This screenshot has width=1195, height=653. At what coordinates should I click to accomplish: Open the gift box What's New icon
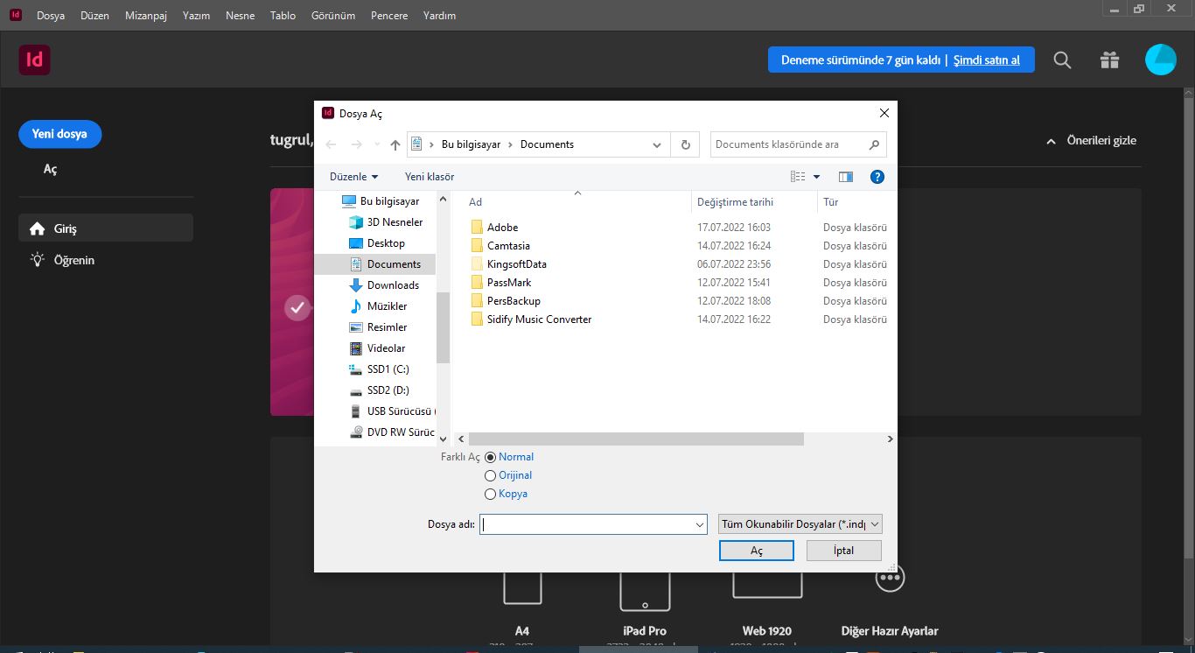click(x=1109, y=60)
